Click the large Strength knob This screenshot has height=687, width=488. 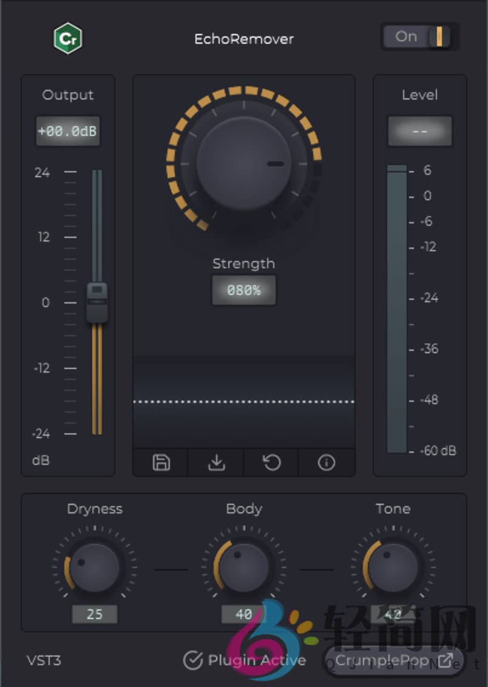click(x=244, y=164)
